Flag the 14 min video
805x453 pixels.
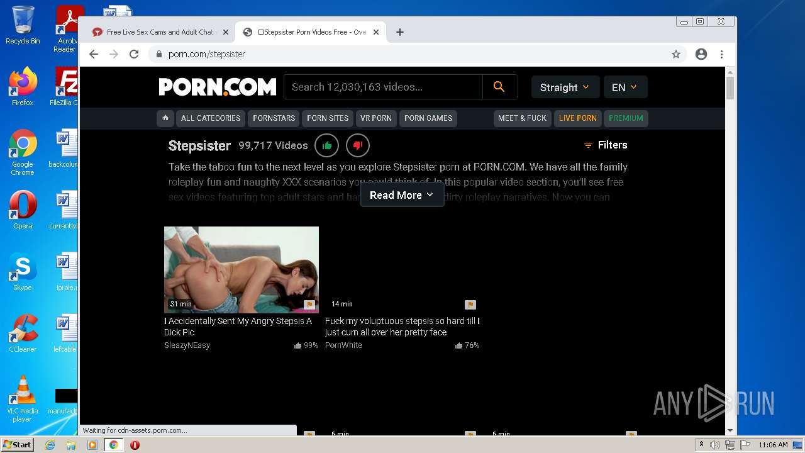point(470,305)
